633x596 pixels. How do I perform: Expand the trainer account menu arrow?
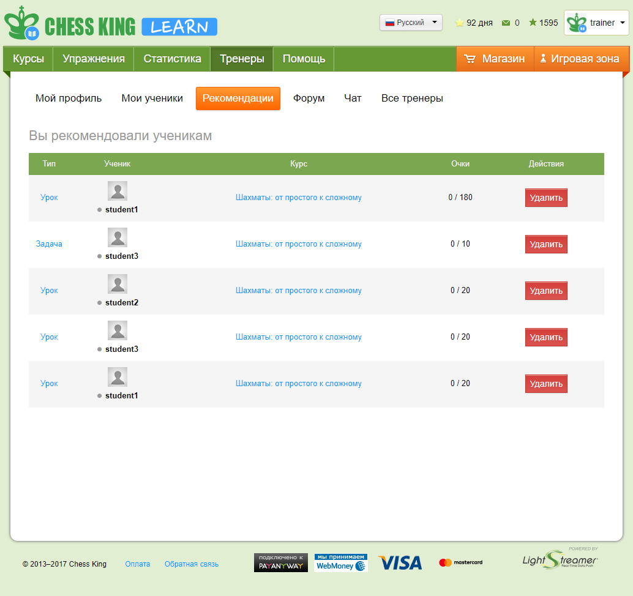[623, 23]
